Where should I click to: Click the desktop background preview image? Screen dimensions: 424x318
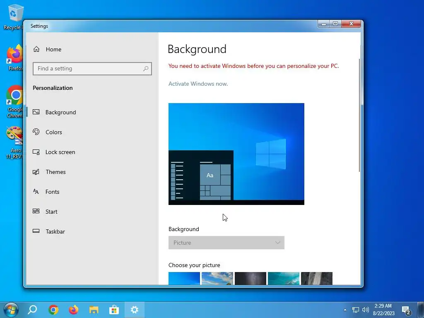(236, 154)
